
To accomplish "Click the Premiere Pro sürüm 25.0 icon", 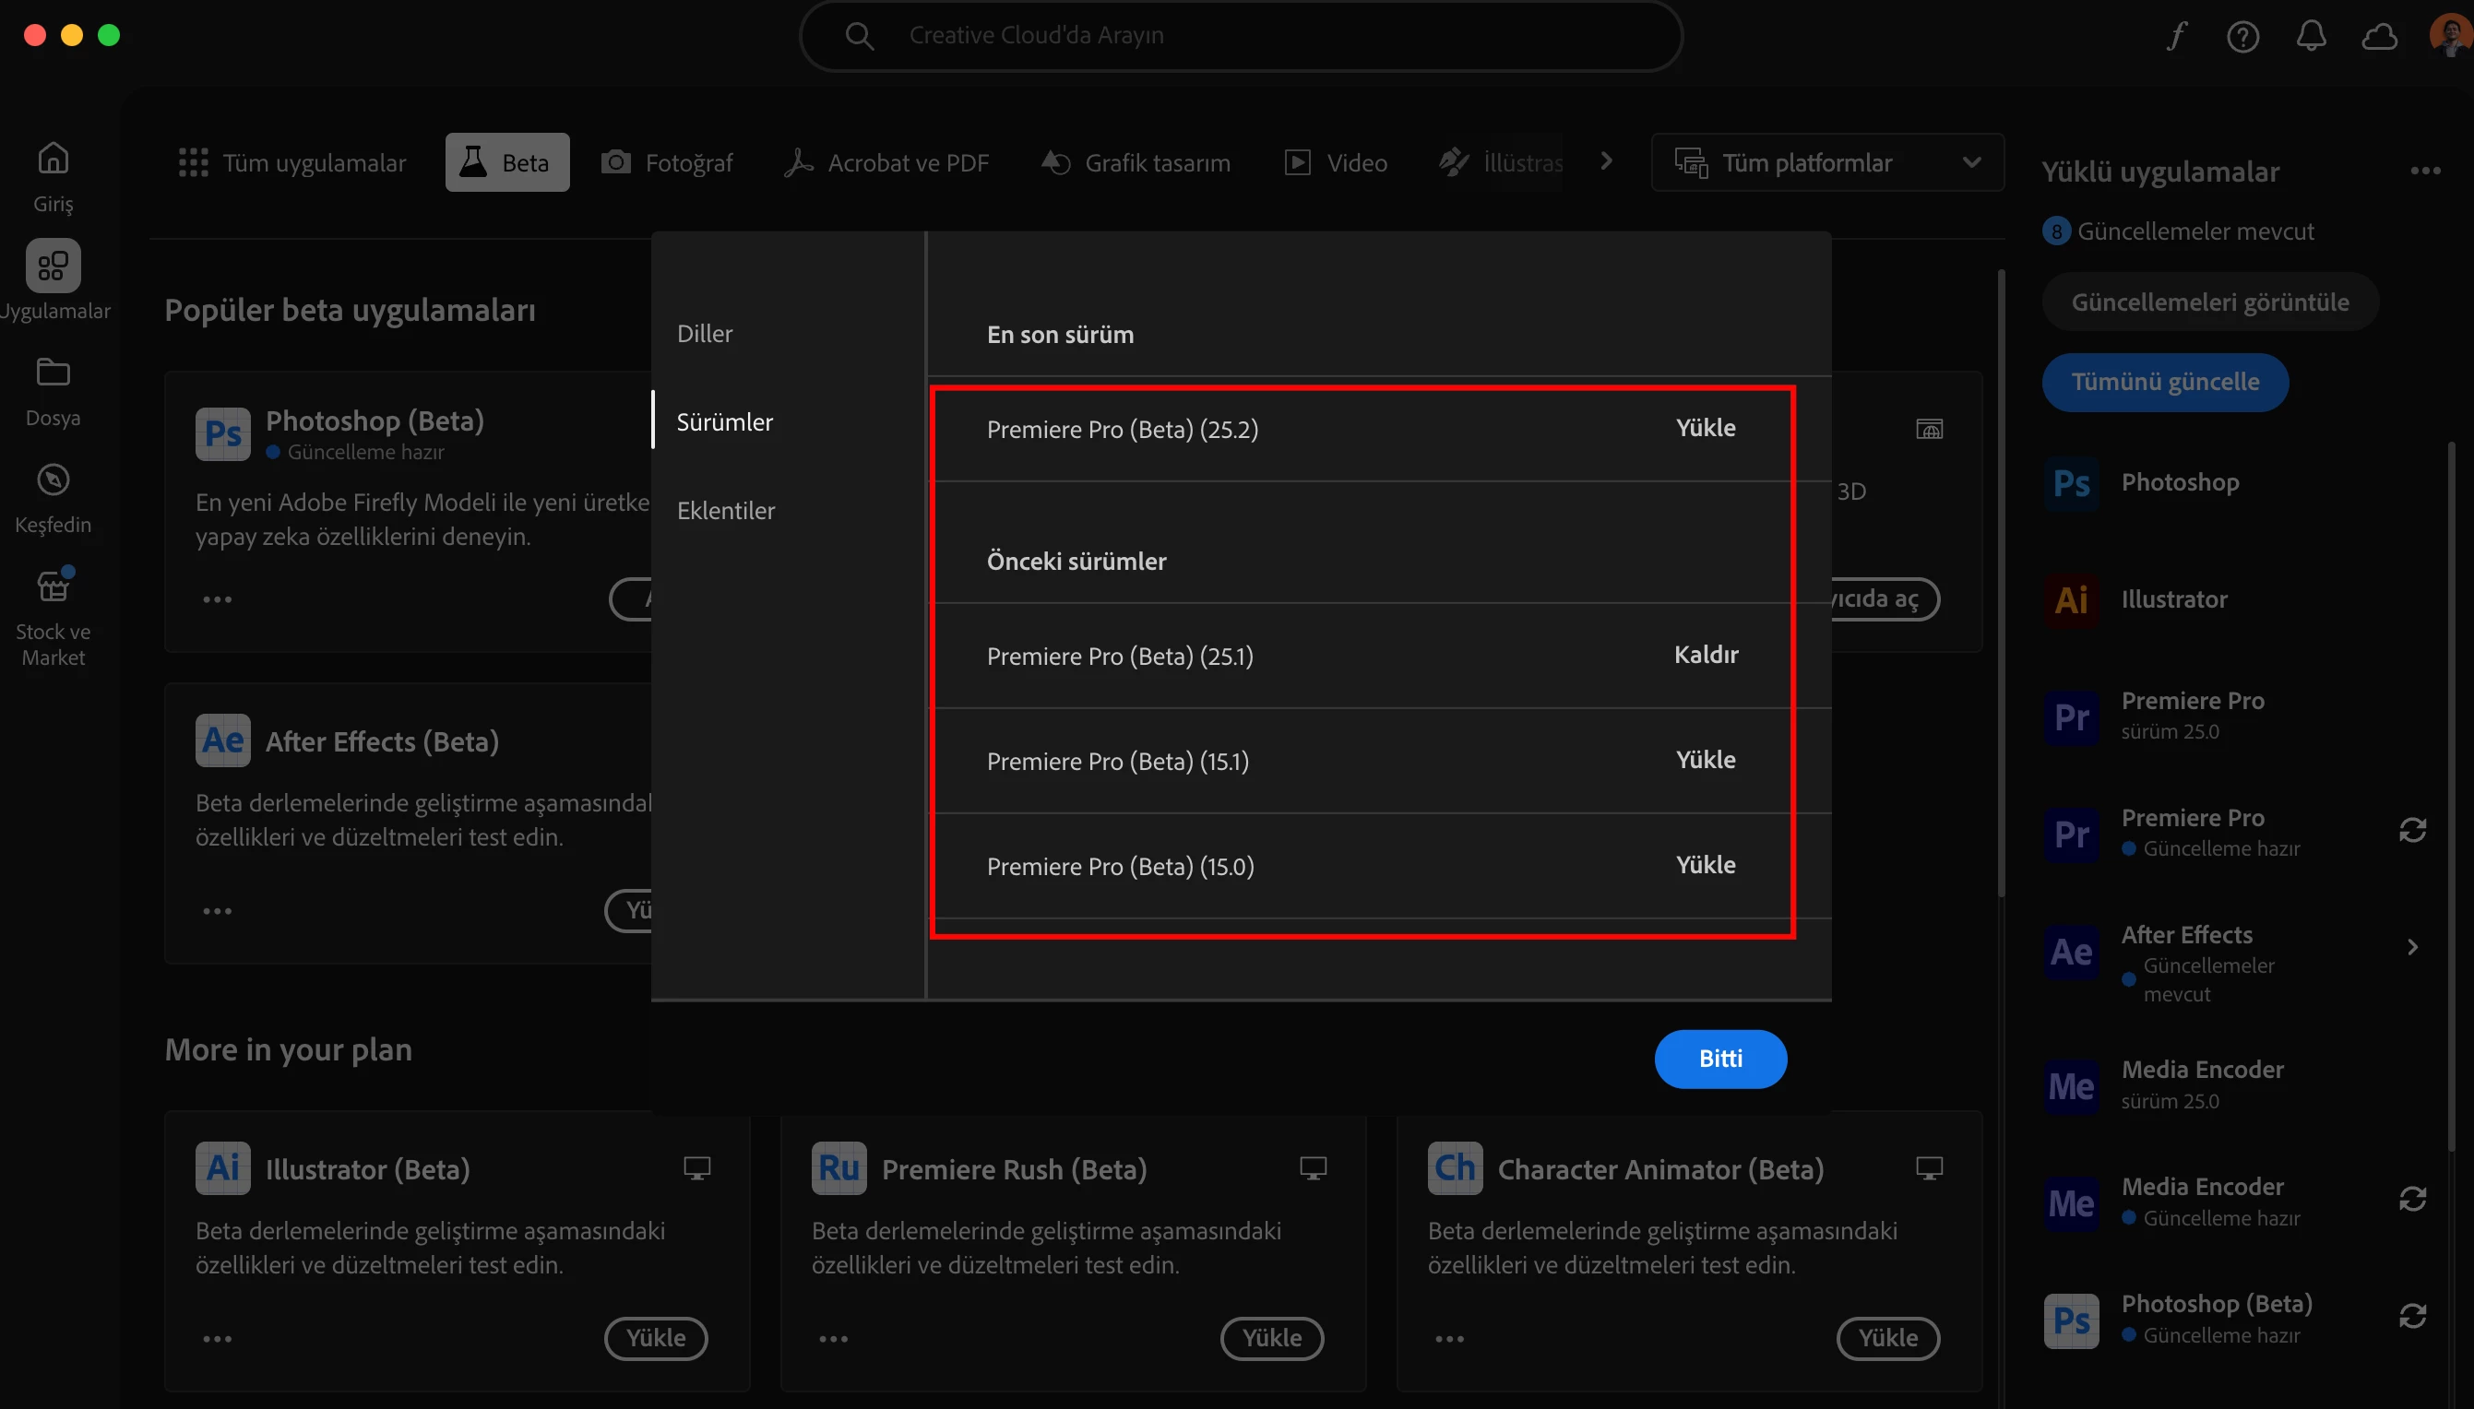I will 2071,717.
